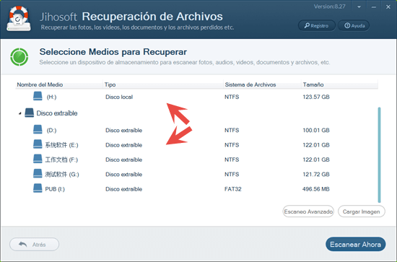Select the PUB (I:) name text
The height and width of the screenshot is (262, 397).
(x=55, y=189)
